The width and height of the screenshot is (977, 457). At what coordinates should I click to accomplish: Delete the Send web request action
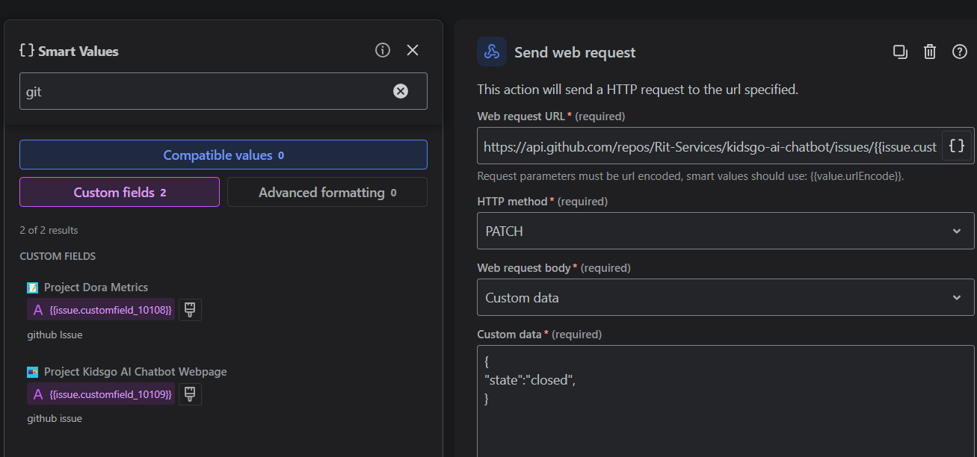[930, 52]
